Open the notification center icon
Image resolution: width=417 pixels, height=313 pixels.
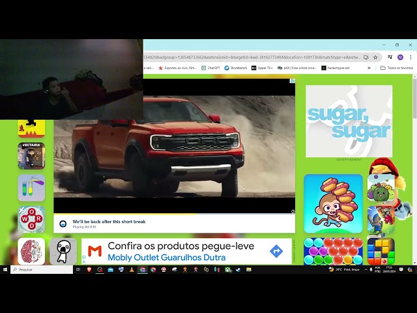pyautogui.click(x=401, y=269)
